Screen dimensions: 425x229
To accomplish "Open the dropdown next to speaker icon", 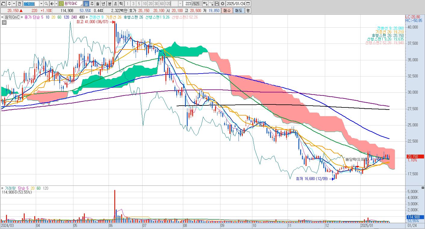I will tap(56, 4).
